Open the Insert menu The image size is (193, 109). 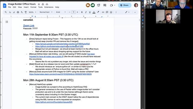point(26,7)
